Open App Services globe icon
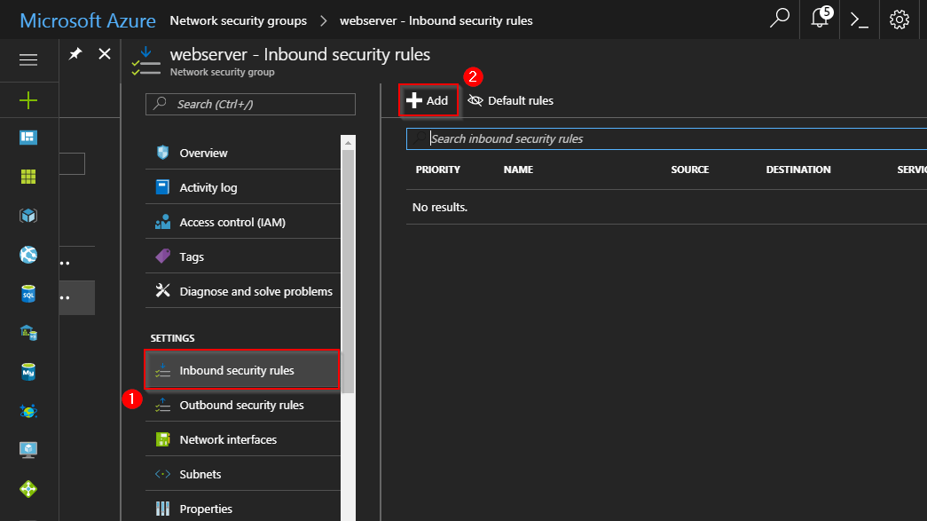 (28, 255)
